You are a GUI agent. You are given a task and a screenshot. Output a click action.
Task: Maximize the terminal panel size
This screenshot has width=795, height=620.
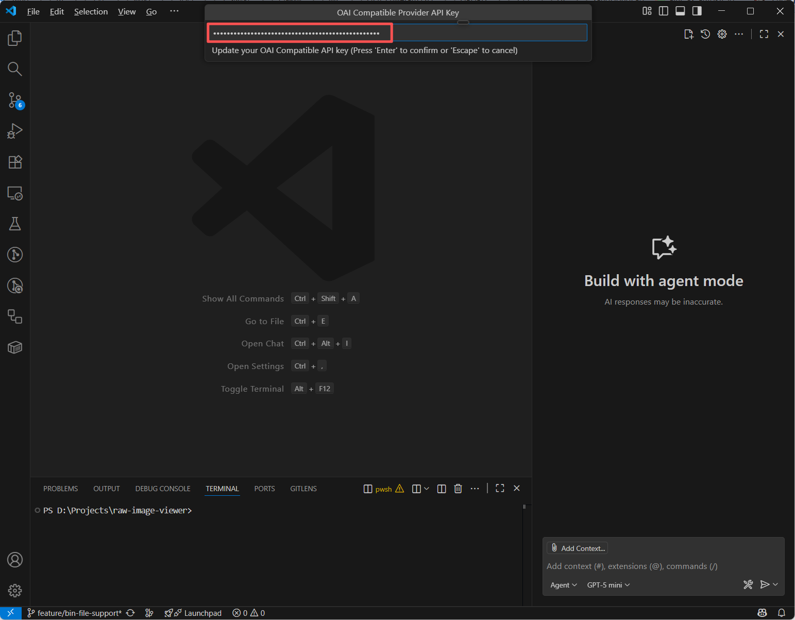coord(500,488)
